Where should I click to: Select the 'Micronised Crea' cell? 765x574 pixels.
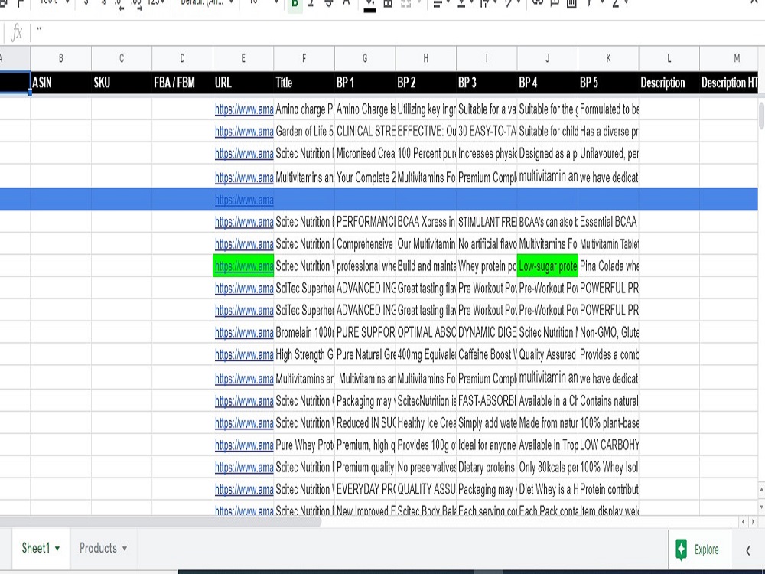[x=364, y=153]
